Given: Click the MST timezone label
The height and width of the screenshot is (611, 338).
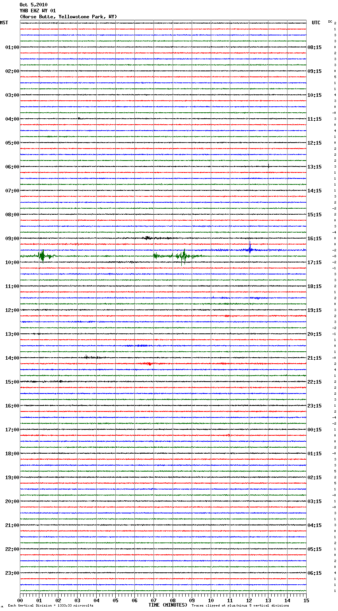Looking at the screenshot, I should 4,23.
